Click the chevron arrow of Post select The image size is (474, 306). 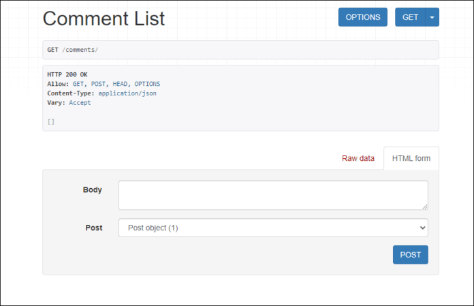click(422, 228)
